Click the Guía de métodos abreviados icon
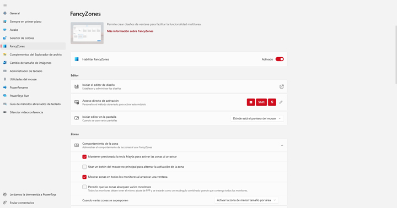The image size is (397, 208). pyautogui.click(x=5, y=104)
